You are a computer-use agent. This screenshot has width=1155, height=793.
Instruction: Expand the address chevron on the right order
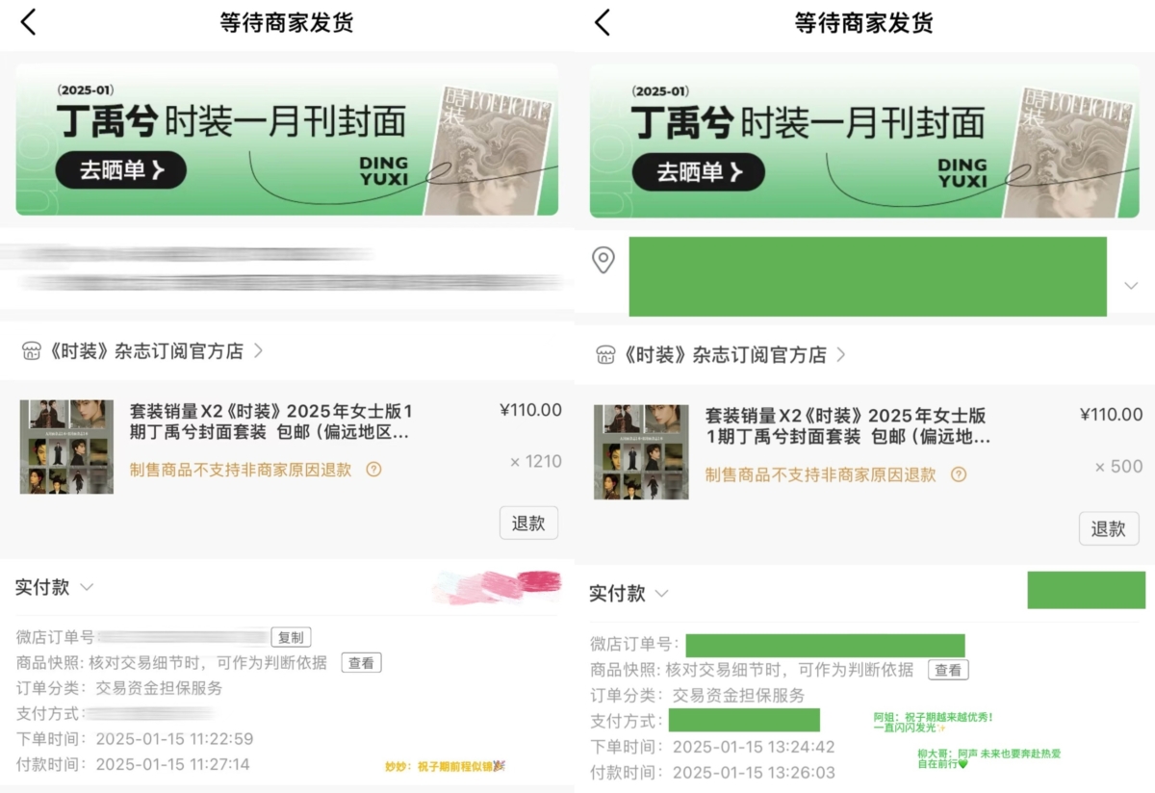(1131, 286)
